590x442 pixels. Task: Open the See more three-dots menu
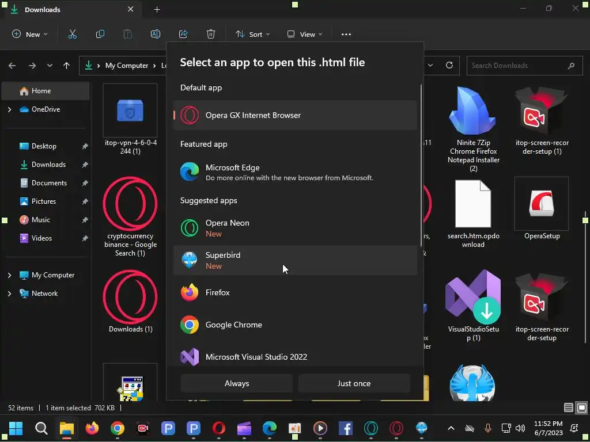[346, 34]
